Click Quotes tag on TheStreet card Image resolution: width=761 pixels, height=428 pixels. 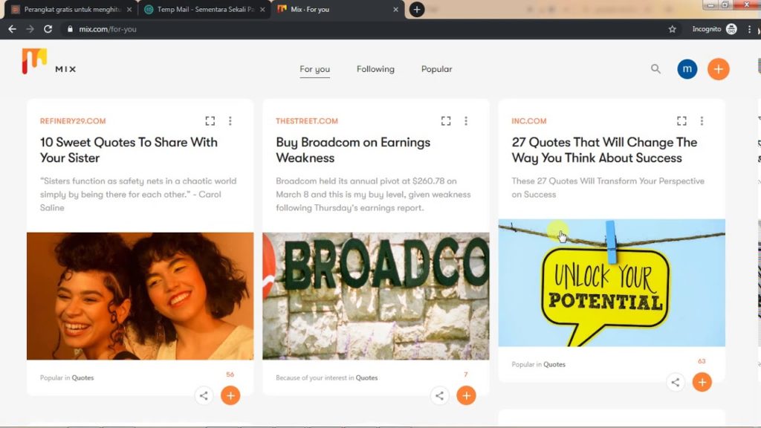click(366, 377)
